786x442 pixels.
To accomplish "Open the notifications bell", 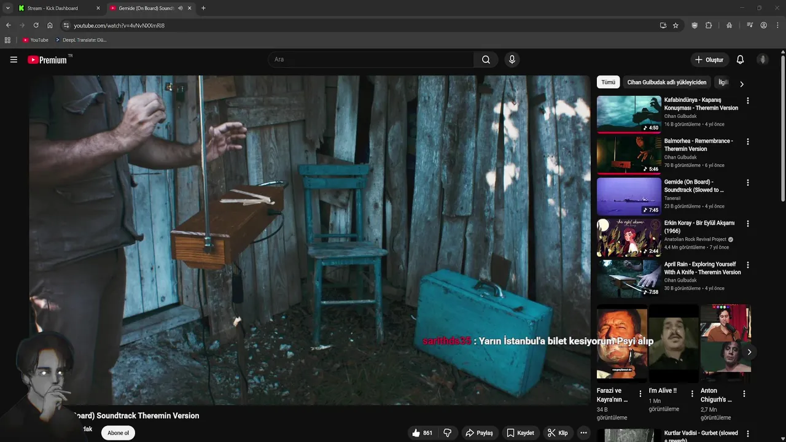I will point(740,60).
